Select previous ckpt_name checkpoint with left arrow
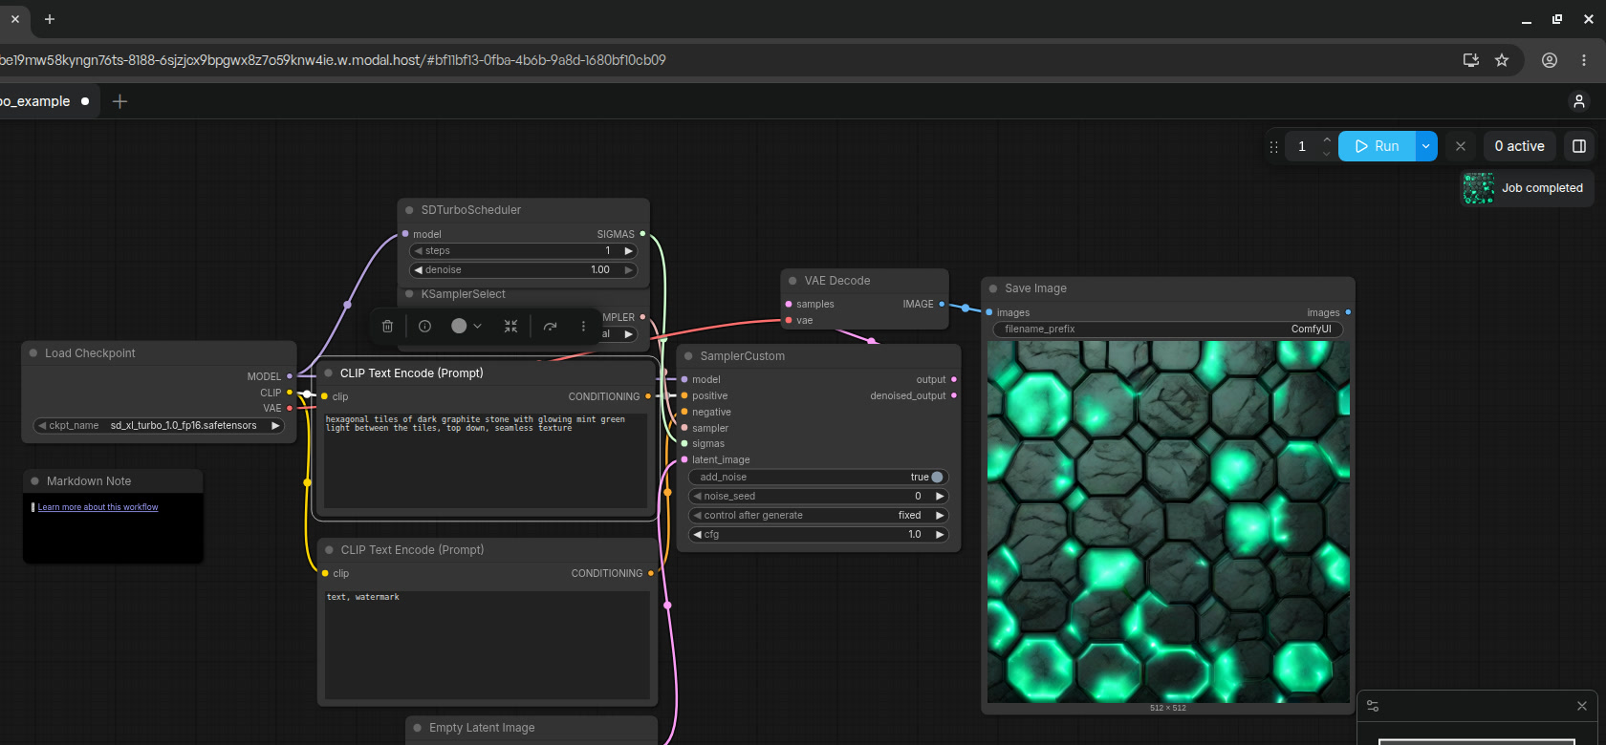1606x745 pixels. (42, 426)
